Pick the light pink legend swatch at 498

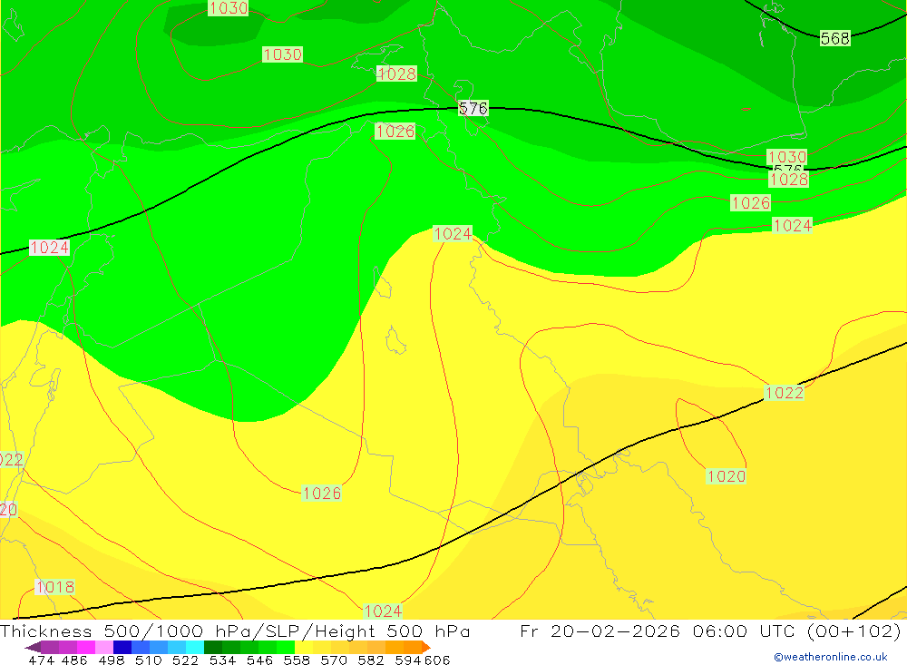tap(104, 647)
